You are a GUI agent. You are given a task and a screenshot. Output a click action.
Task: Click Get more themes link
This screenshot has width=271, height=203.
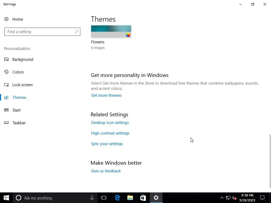tap(106, 95)
